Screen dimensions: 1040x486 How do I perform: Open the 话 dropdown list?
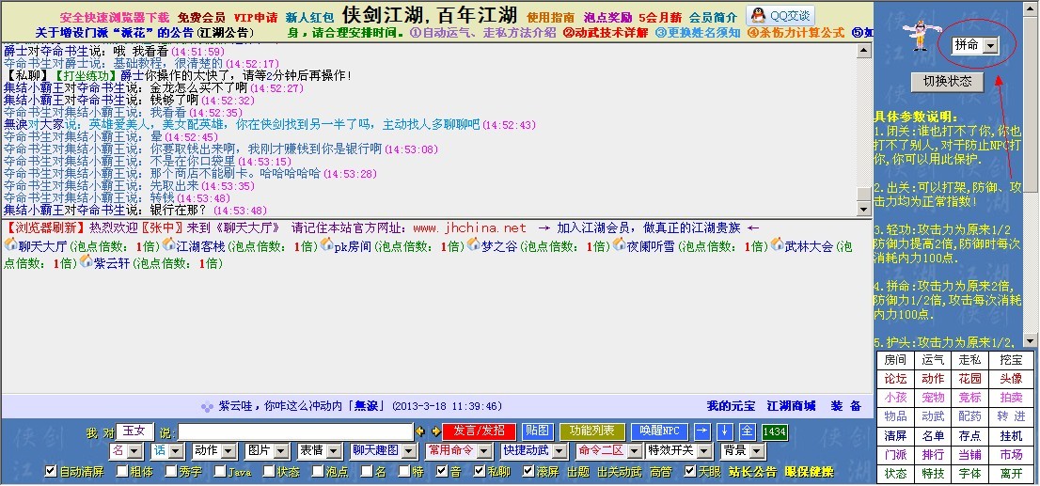167,451
